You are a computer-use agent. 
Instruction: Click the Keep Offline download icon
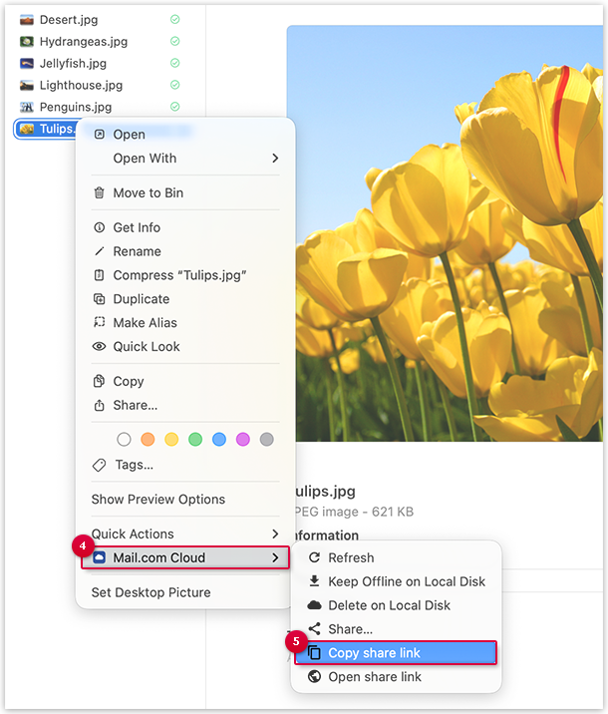point(315,582)
